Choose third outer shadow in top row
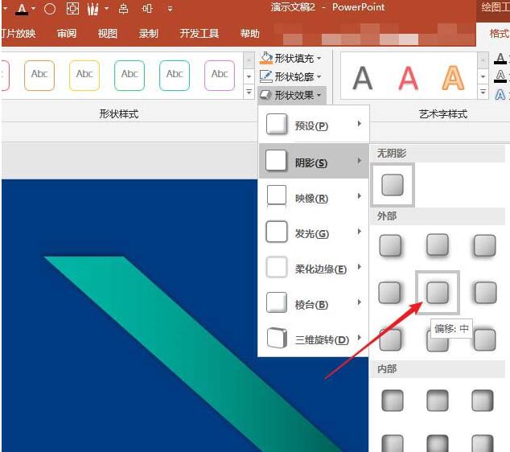Viewport: 510px width, 452px height. tap(484, 245)
